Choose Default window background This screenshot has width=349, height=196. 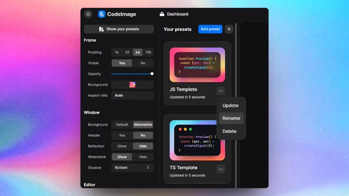[x=122, y=124]
